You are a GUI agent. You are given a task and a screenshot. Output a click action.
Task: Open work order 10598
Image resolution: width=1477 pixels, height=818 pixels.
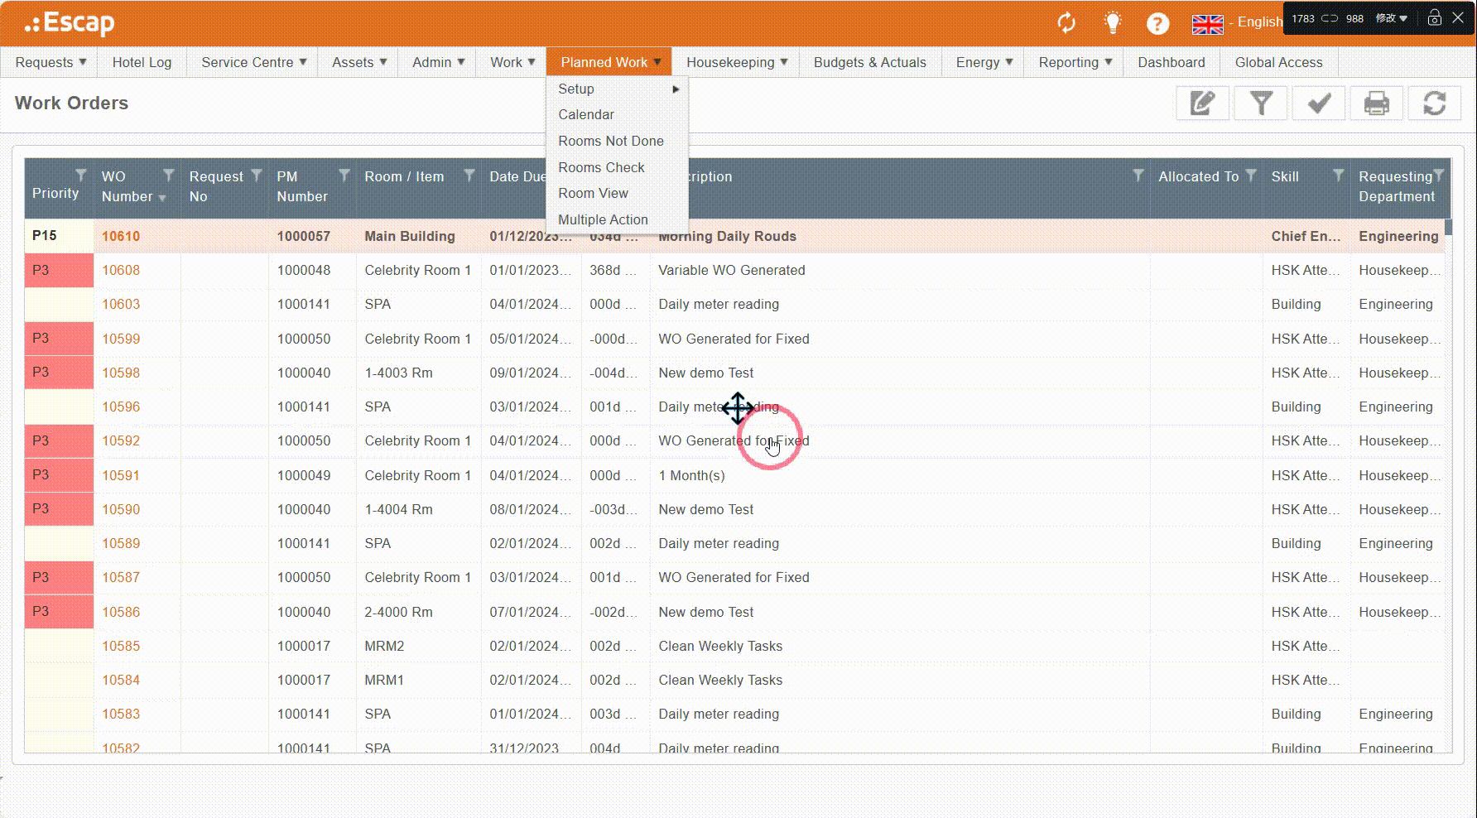[x=121, y=373]
